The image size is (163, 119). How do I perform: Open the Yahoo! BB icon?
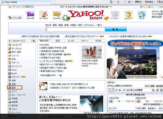tap(30, 15)
